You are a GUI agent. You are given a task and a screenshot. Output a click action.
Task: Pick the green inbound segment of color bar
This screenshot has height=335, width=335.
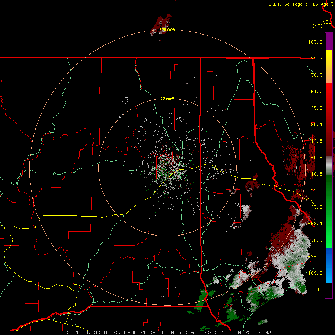pyautogui.click(x=329, y=211)
